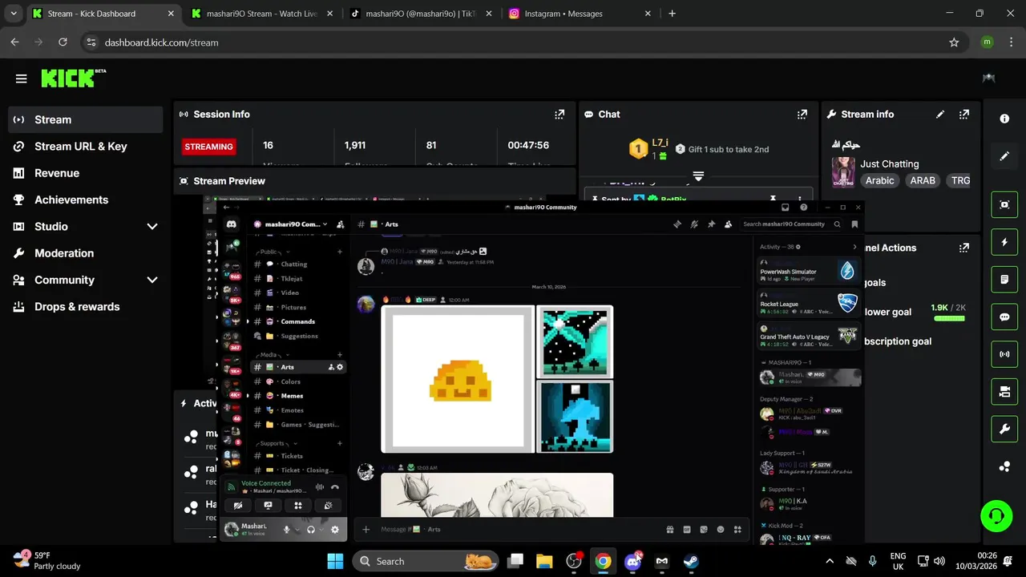Open Discord threads icon in channel header
1026x577 pixels.
pyautogui.click(x=677, y=224)
